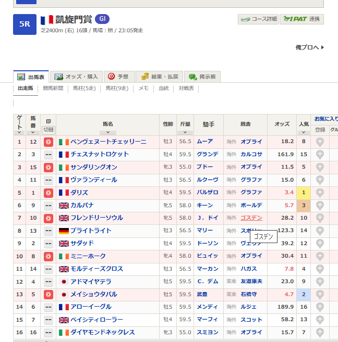The width and height of the screenshot is (338, 342).
Task: Open jockey page for C.デム
Action: (x=208, y=282)
